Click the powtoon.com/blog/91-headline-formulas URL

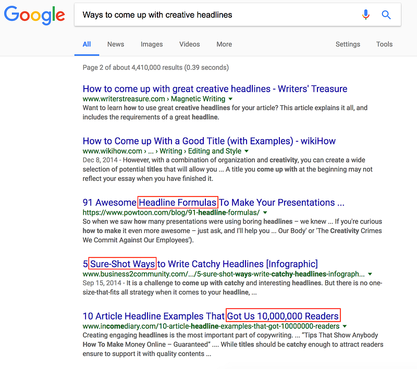tap(171, 213)
